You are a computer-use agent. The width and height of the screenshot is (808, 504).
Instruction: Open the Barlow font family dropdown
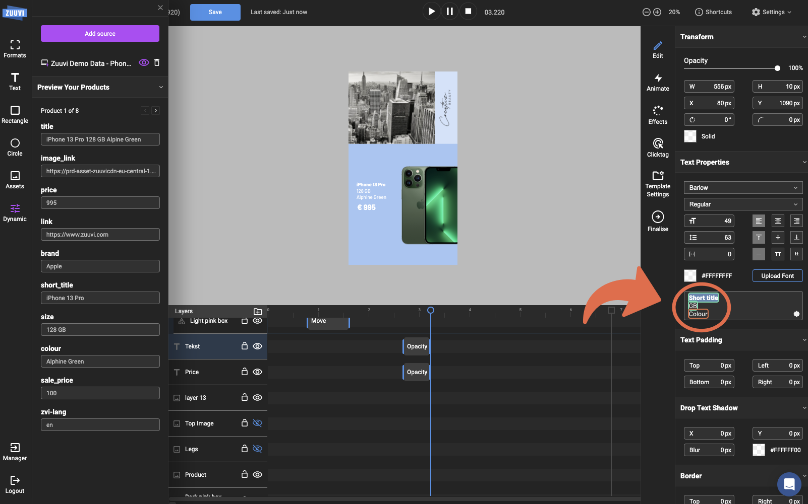click(x=742, y=187)
